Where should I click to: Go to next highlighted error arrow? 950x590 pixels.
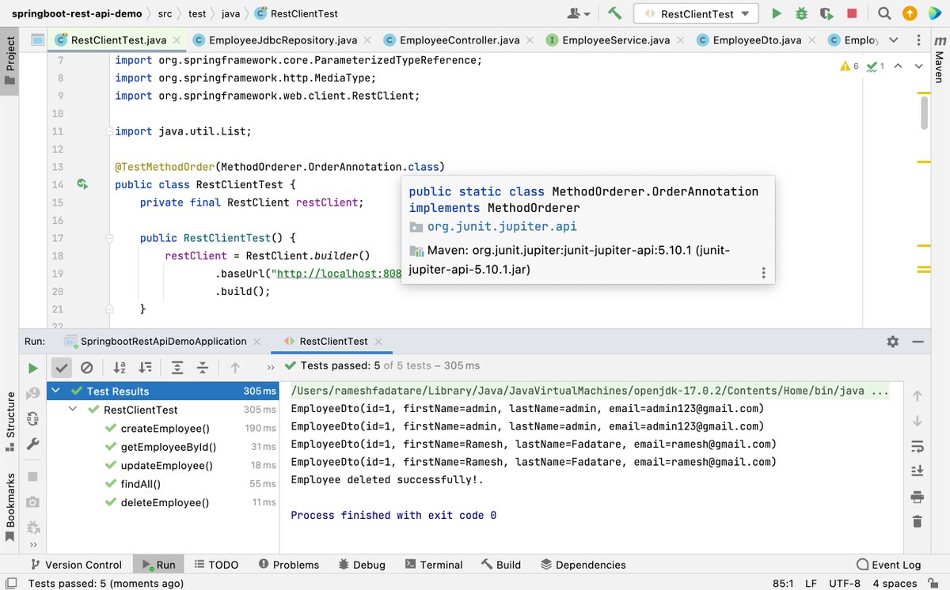(x=917, y=66)
